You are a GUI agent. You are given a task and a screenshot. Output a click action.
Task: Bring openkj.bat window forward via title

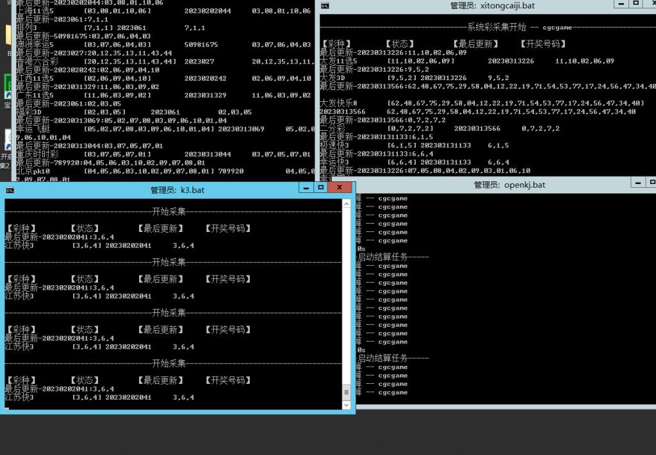pyautogui.click(x=509, y=185)
